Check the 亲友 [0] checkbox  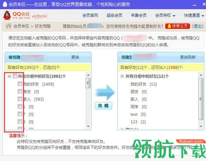(x=20, y=91)
